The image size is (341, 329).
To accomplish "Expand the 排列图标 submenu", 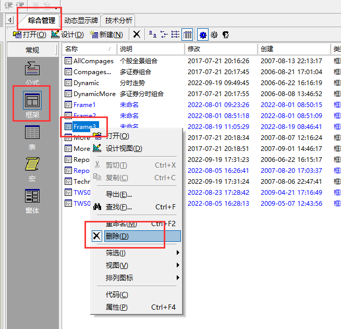I will pyautogui.click(x=137, y=278).
